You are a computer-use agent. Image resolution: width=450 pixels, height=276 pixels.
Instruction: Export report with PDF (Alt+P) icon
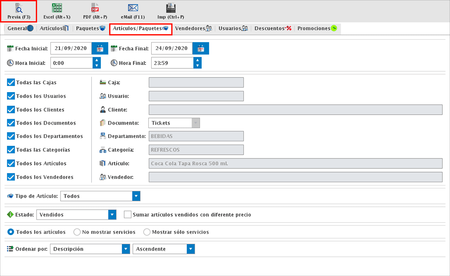point(95,8)
